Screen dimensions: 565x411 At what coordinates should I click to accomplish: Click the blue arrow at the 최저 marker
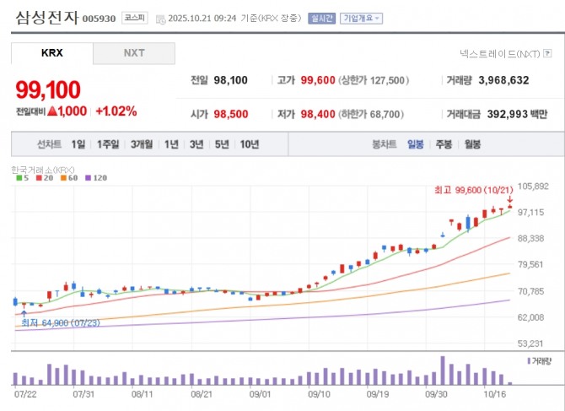coord(24,311)
